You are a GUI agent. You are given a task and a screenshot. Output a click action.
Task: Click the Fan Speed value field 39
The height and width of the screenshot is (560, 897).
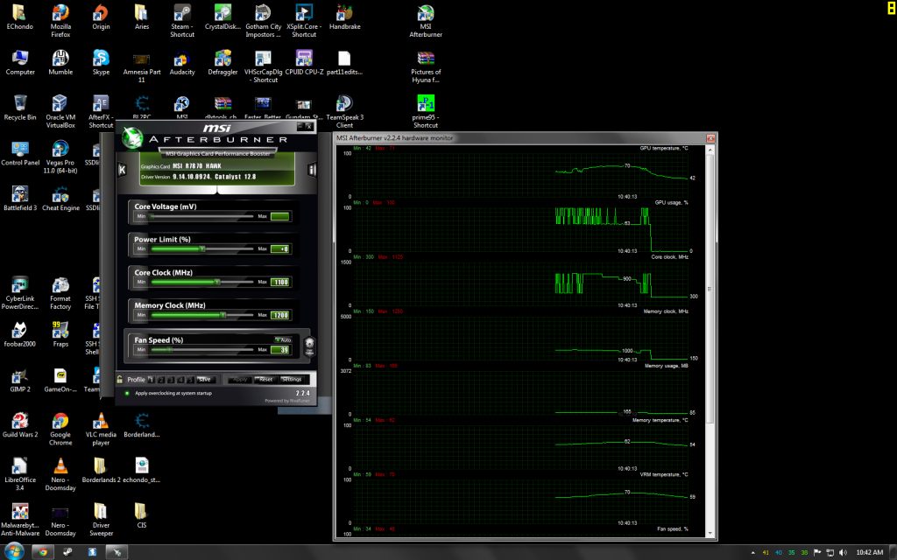pos(280,350)
